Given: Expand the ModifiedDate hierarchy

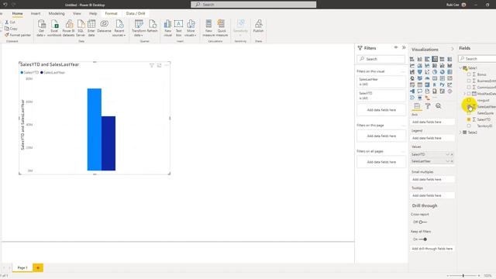Looking at the screenshot, I should 465,94.
